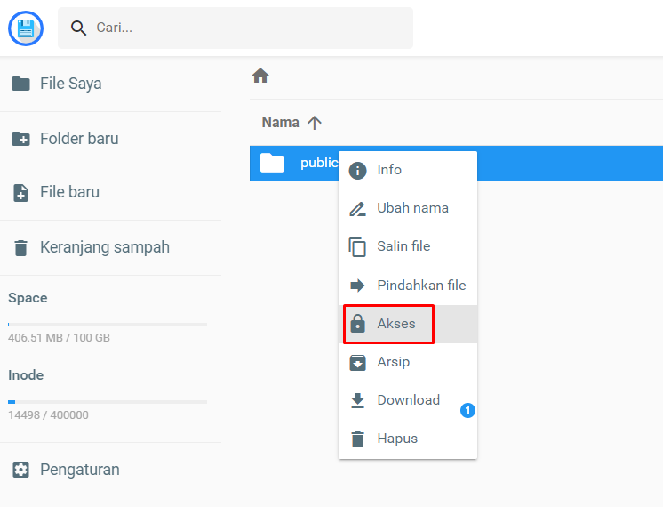
Task: Click the Pindahkan file arrow icon
Action: [x=358, y=286]
